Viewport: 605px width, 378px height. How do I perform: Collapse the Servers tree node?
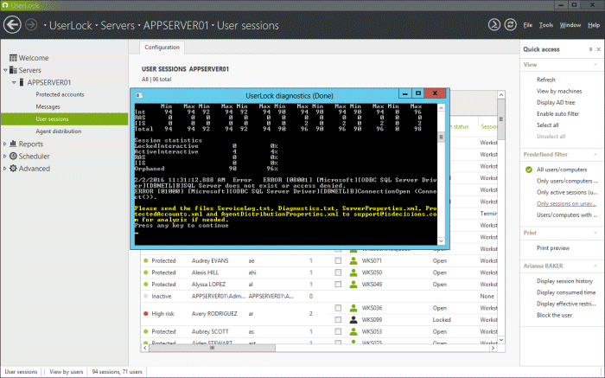click(5, 70)
